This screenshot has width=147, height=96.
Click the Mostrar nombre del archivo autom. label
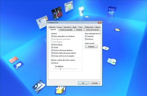63,60
